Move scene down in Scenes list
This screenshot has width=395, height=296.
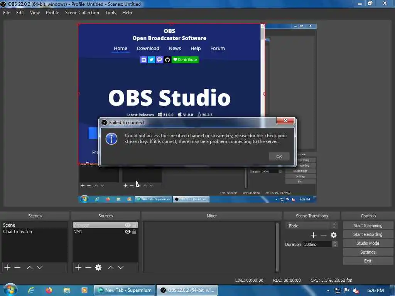pyautogui.click(x=40, y=267)
